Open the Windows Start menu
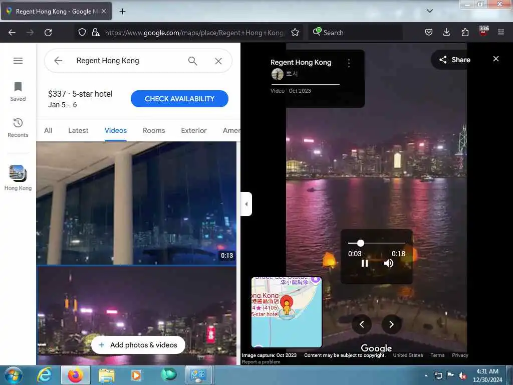The height and width of the screenshot is (385, 513). pos(14,375)
